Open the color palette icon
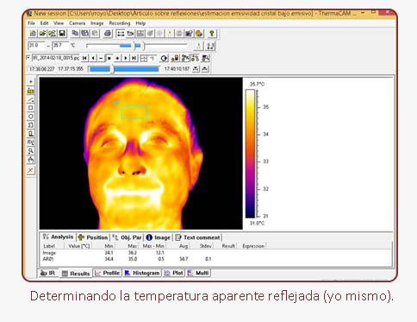This screenshot has height=322, width=417. (x=199, y=34)
